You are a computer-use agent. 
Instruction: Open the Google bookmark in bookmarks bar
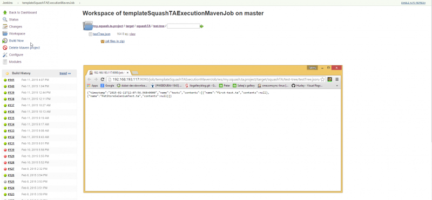click(x=107, y=86)
